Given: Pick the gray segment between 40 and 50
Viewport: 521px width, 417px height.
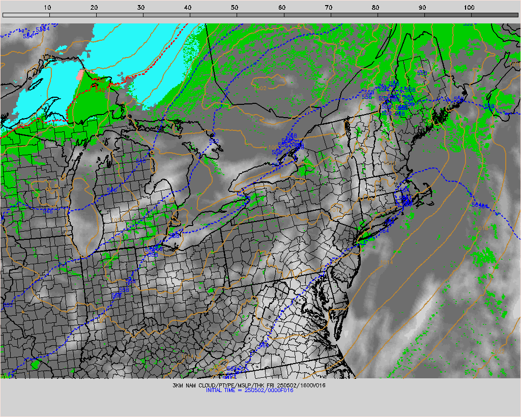Looking at the screenshot, I should coord(214,15).
